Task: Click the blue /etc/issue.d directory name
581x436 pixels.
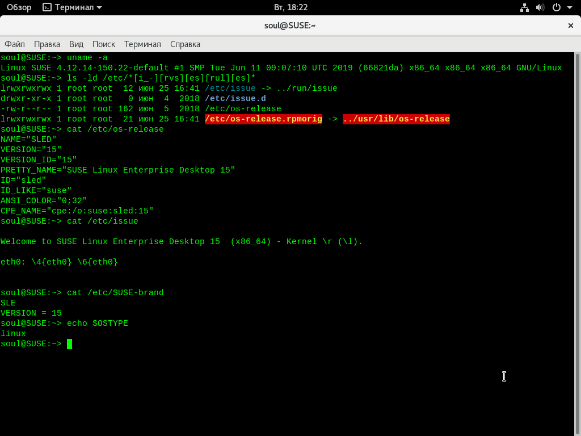Action: [x=235, y=99]
